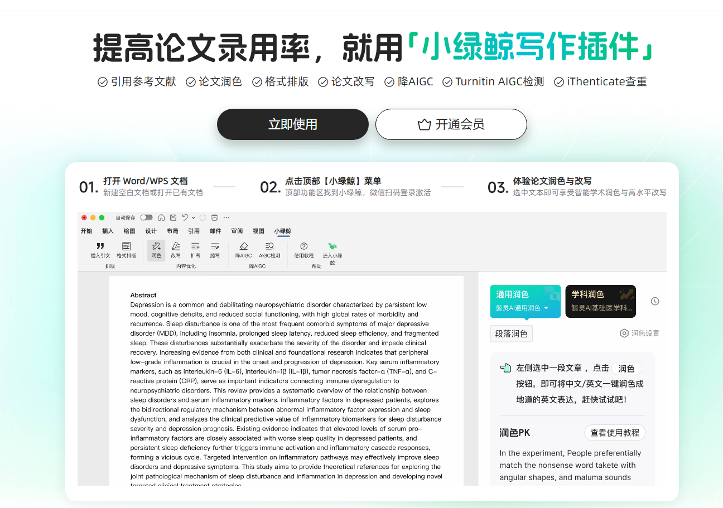The image size is (723, 508).
Task: Click the redo arrow icon
Action: (203, 217)
